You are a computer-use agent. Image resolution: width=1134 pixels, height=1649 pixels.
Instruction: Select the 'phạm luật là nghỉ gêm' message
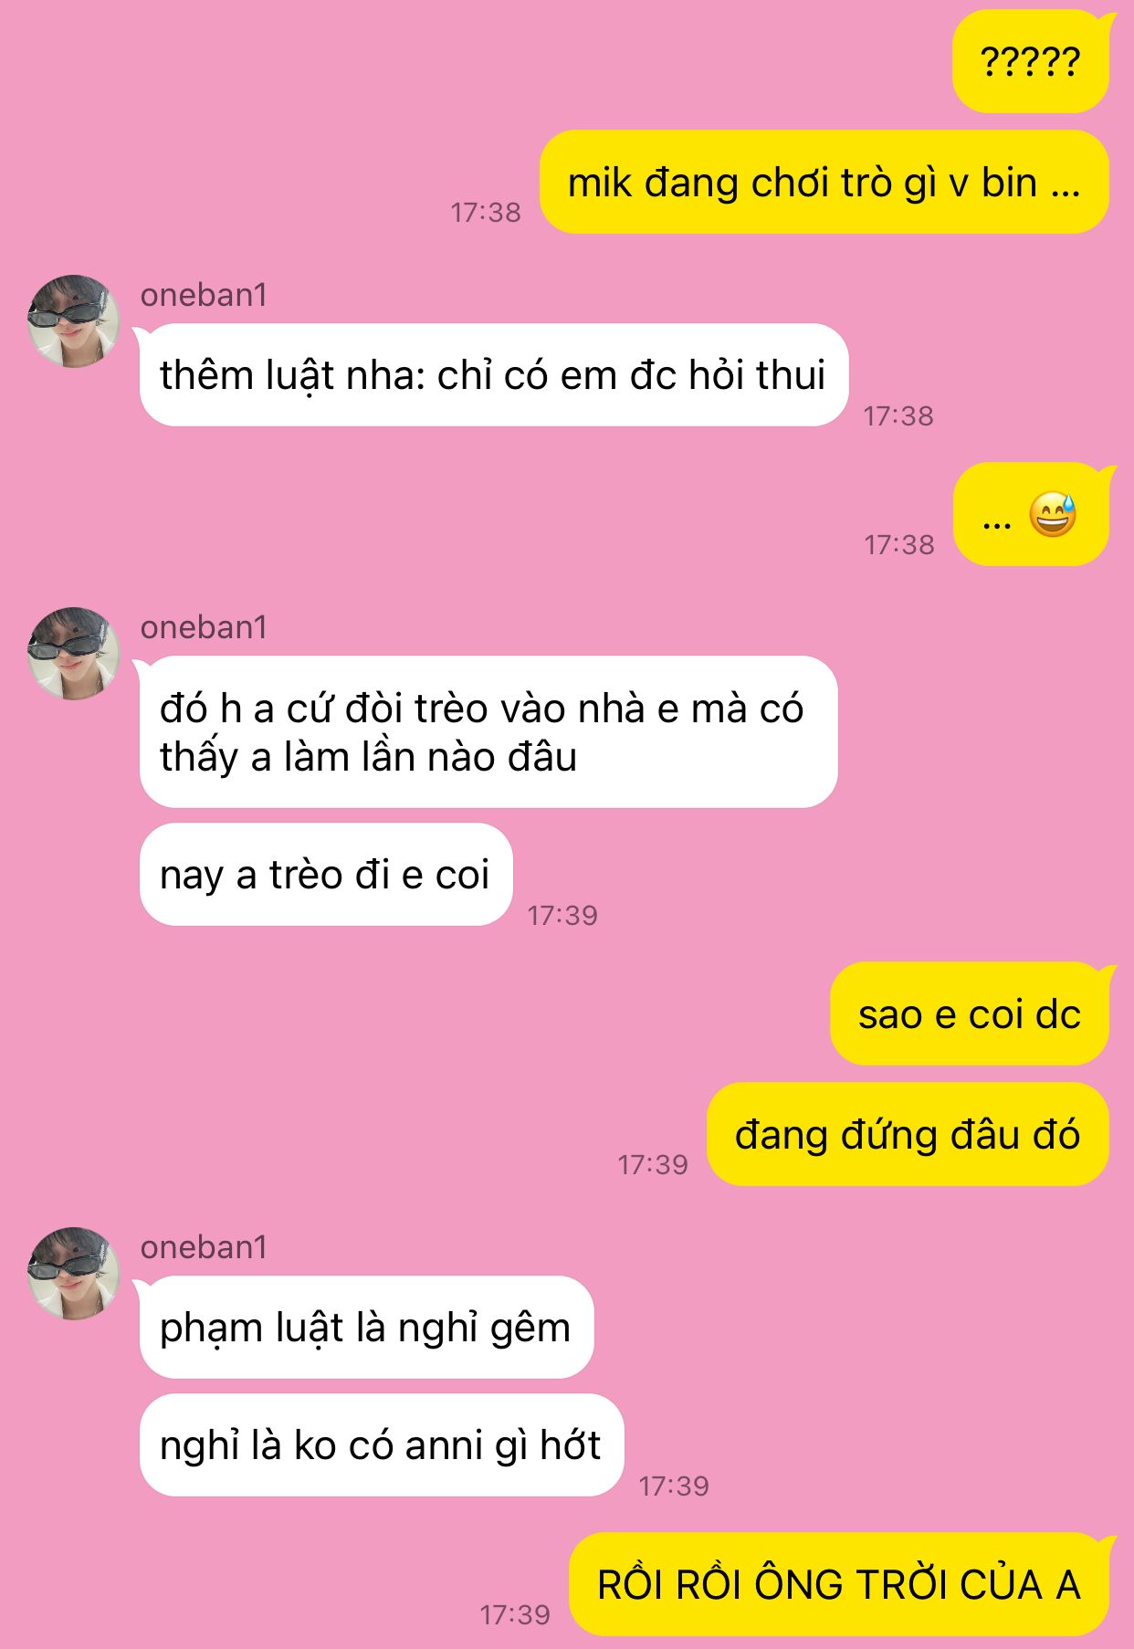click(366, 1327)
